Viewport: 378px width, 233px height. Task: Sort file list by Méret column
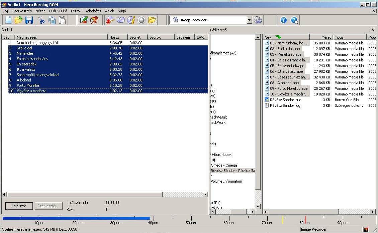321,37
